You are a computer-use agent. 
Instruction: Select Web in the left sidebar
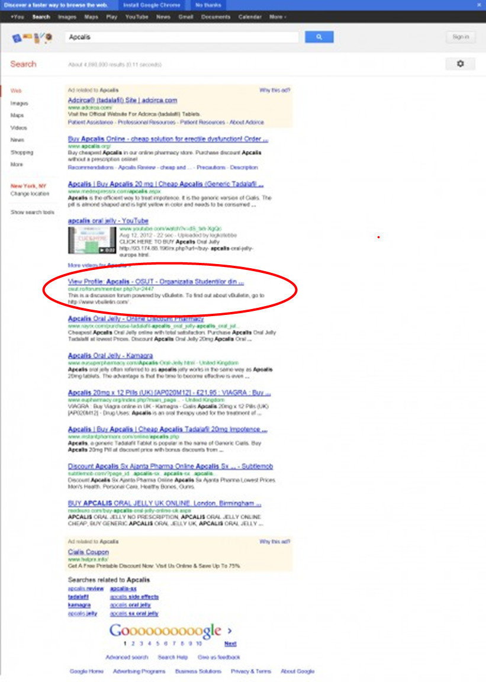pos(16,91)
